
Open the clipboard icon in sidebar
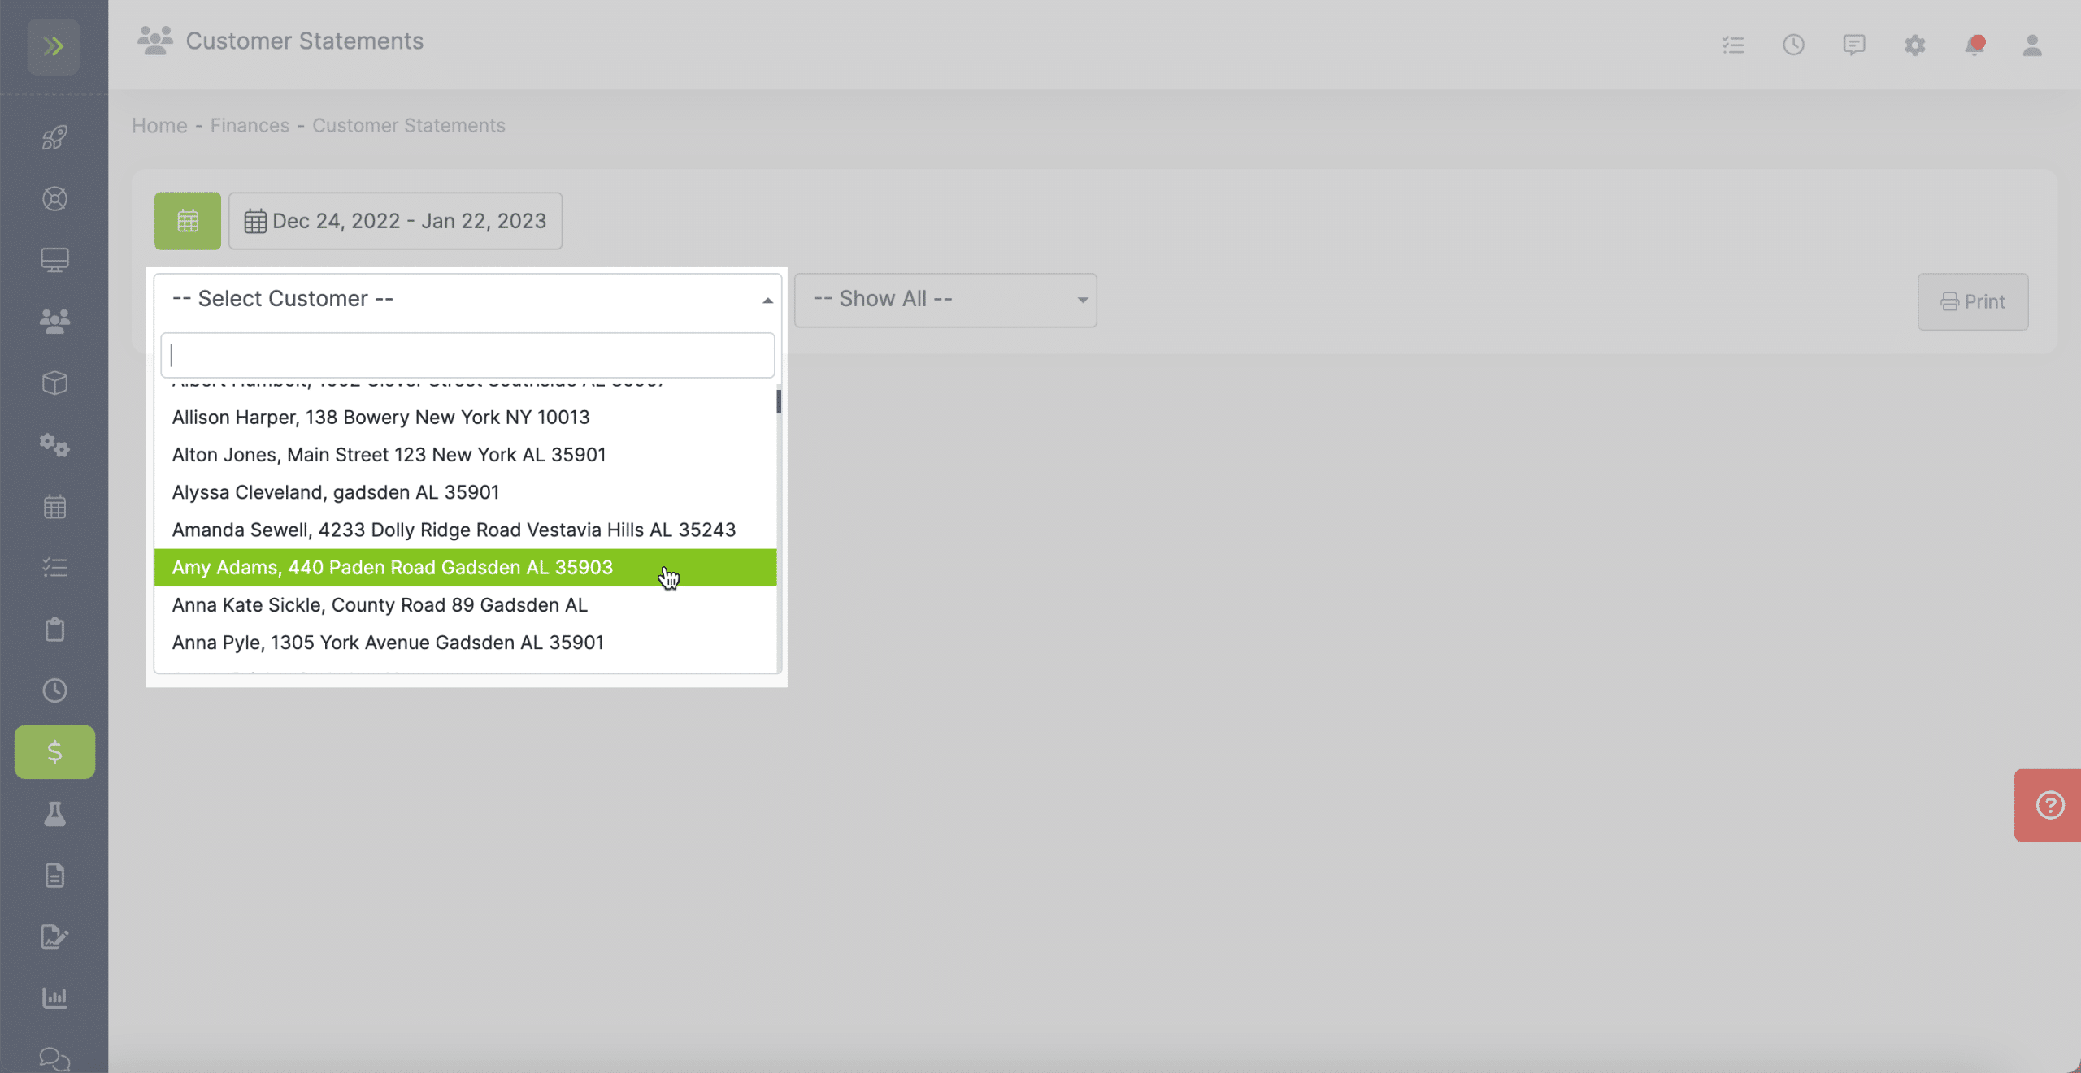click(x=54, y=630)
